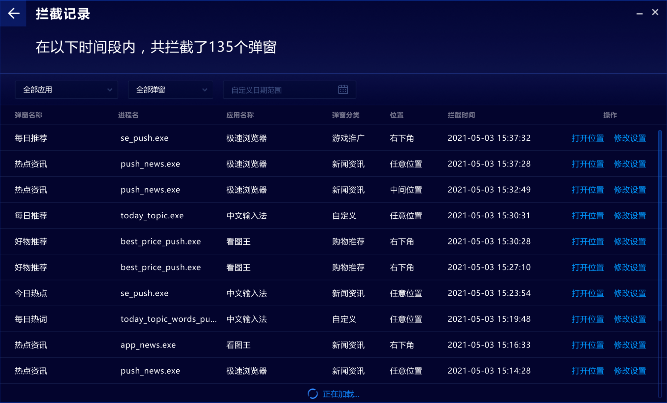Open location for the 15:37:32 record

tap(588, 138)
